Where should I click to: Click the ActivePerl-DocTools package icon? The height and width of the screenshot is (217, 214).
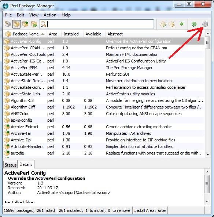pyautogui.click(x=7, y=54)
